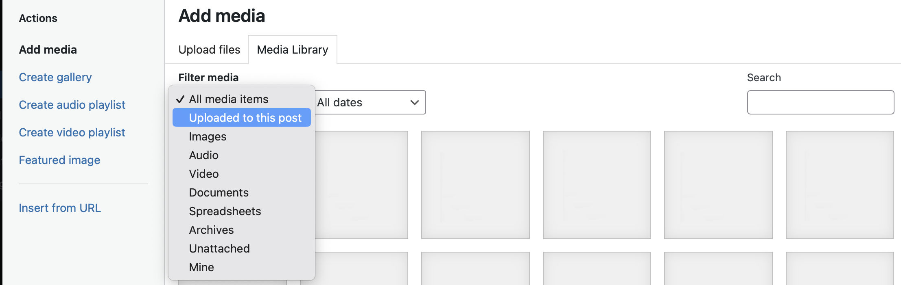
Task: Filter media by Audio
Action: tap(203, 155)
